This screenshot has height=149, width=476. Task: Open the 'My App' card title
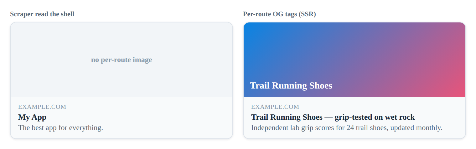tap(32, 117)
